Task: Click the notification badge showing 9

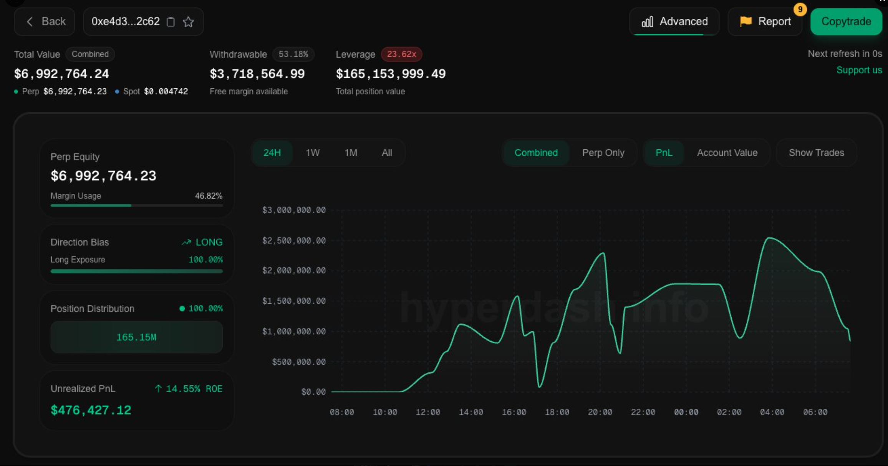Action: (800, 9)
